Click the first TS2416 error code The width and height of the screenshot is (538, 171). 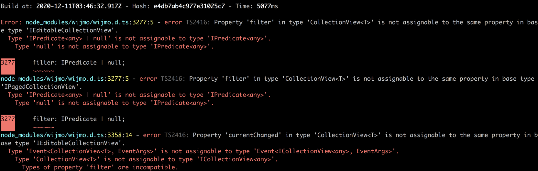198,22
